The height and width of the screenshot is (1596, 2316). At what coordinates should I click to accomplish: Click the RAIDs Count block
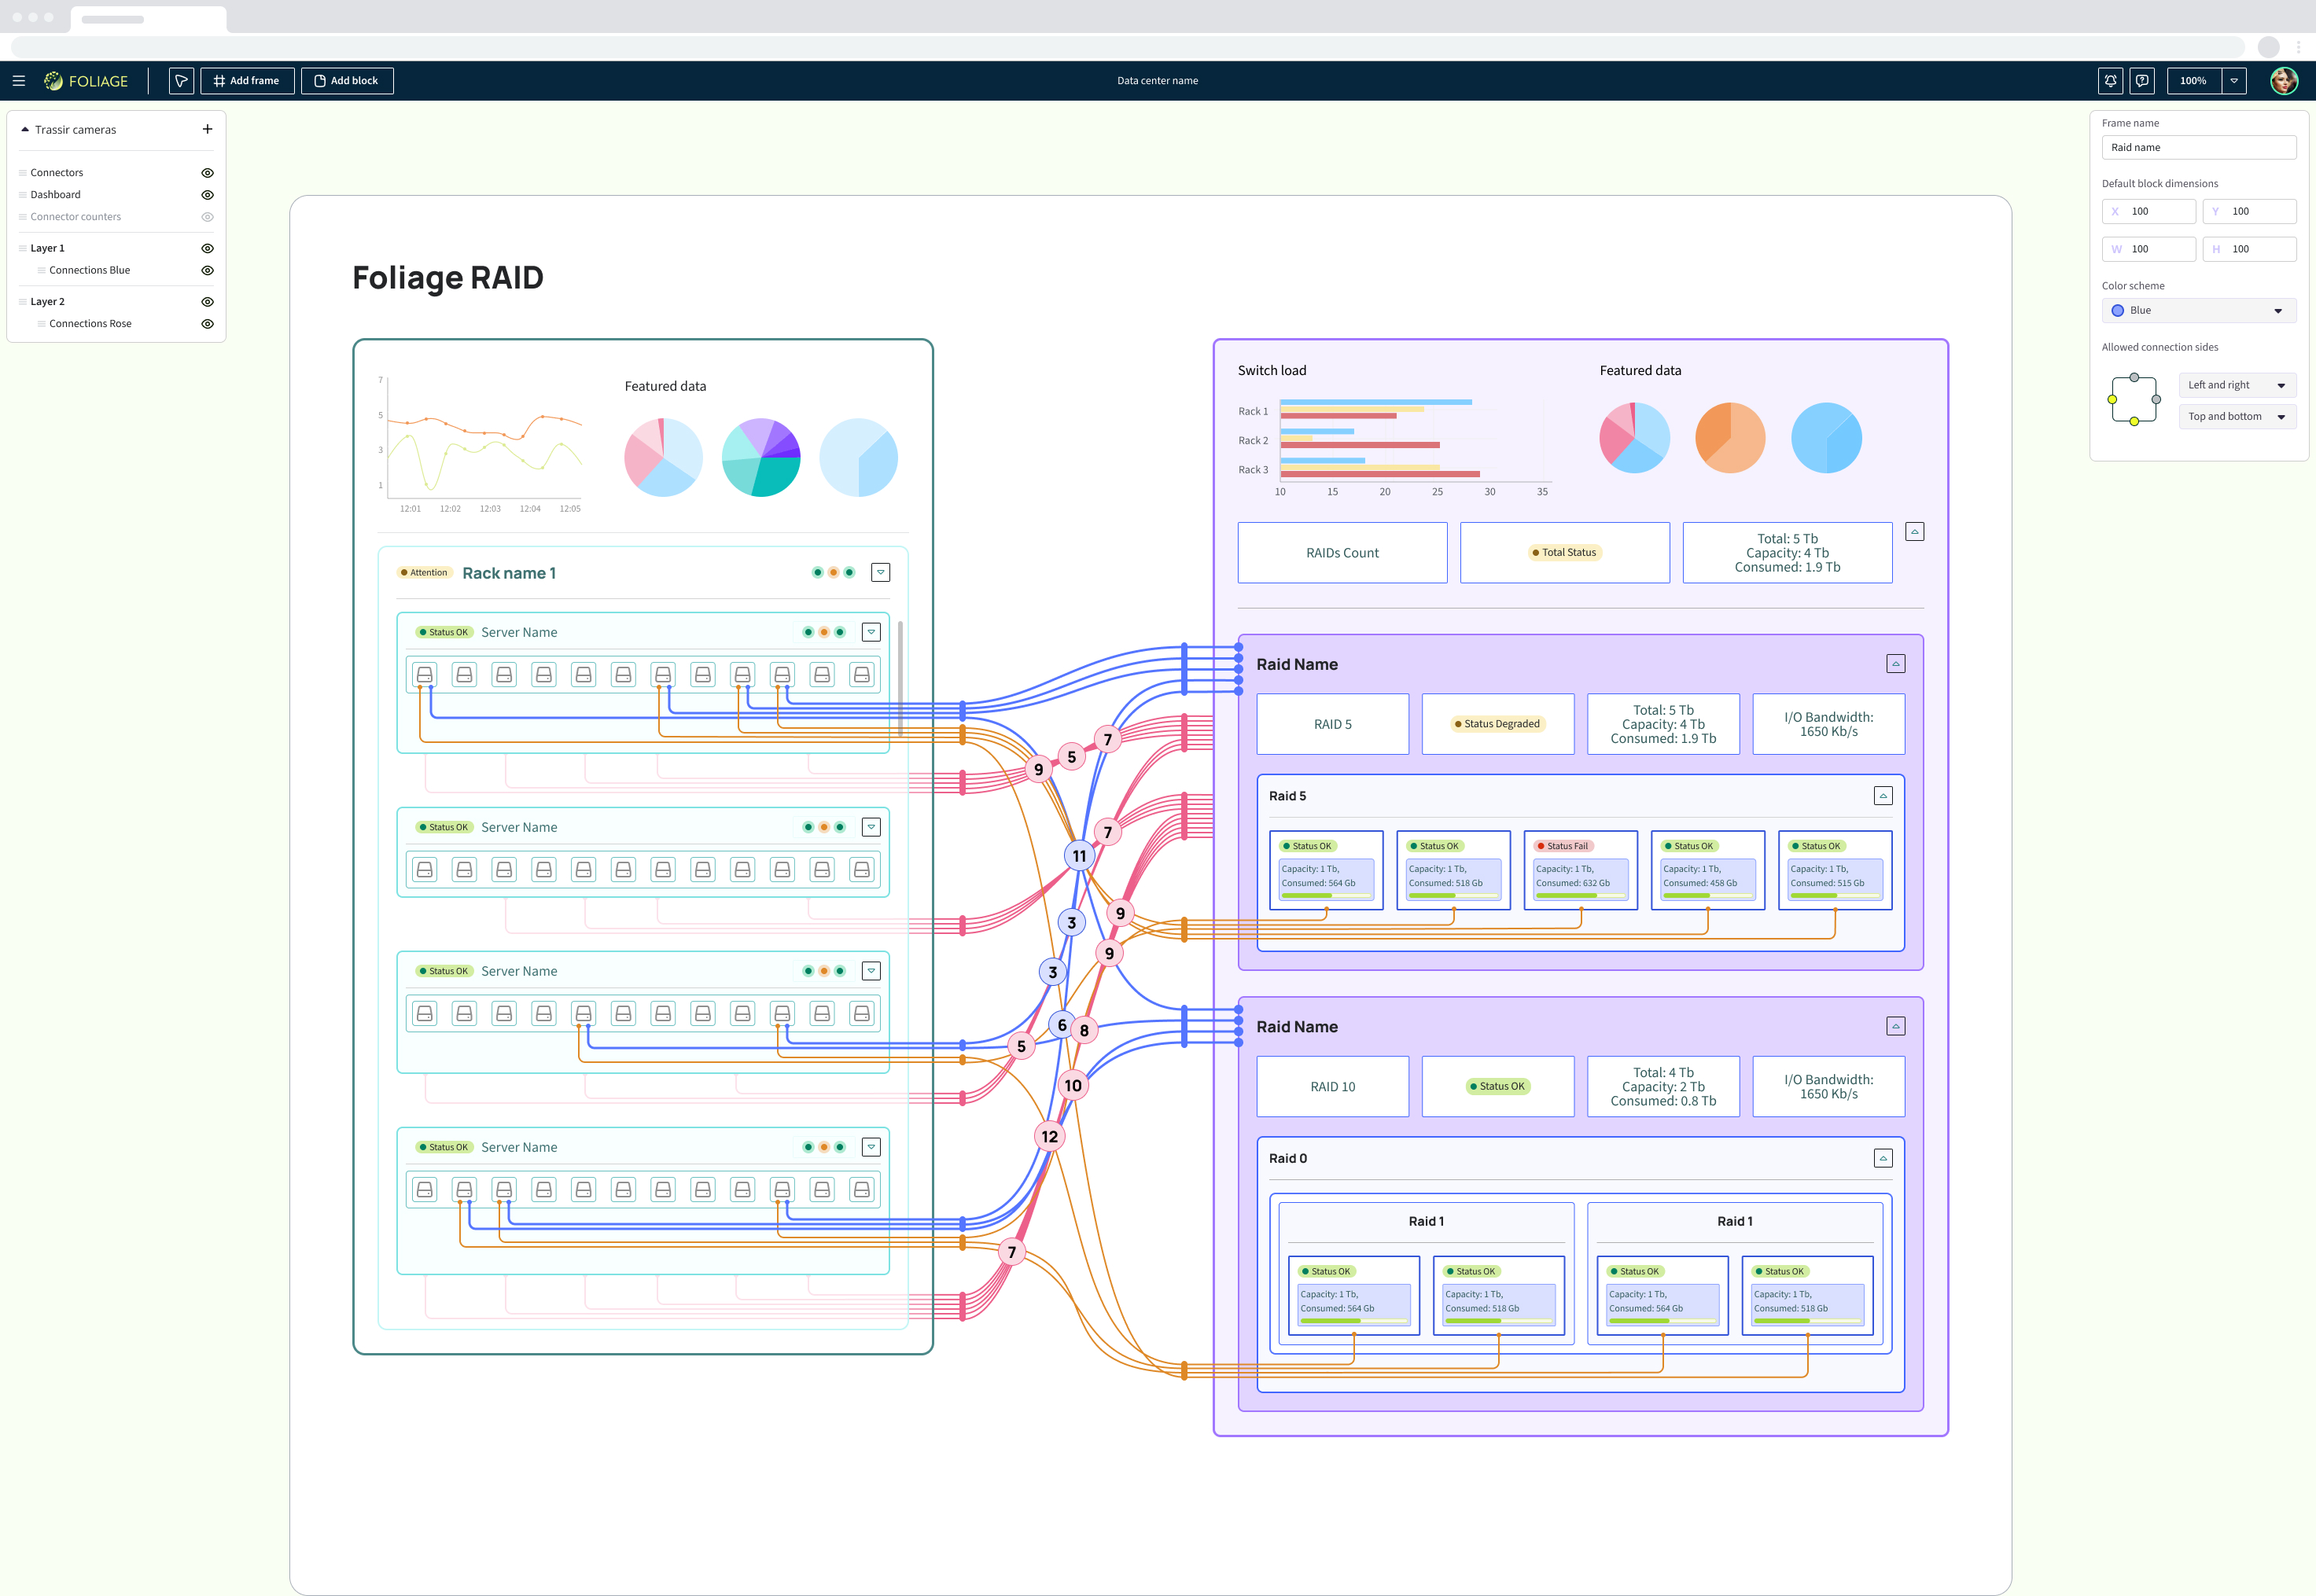[x=1342, y=553]
